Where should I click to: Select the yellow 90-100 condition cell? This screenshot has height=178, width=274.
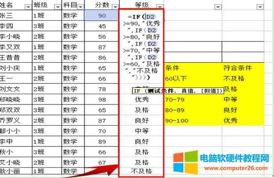[x=193, y=120]
